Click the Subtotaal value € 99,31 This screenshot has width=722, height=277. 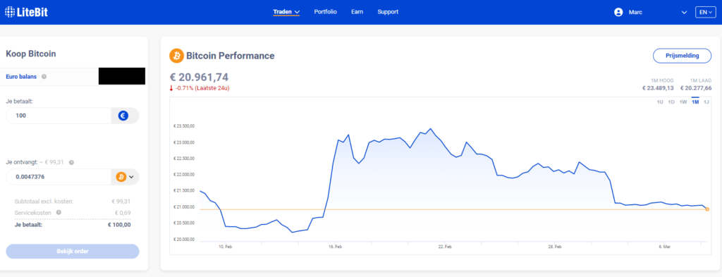(121, 202)
